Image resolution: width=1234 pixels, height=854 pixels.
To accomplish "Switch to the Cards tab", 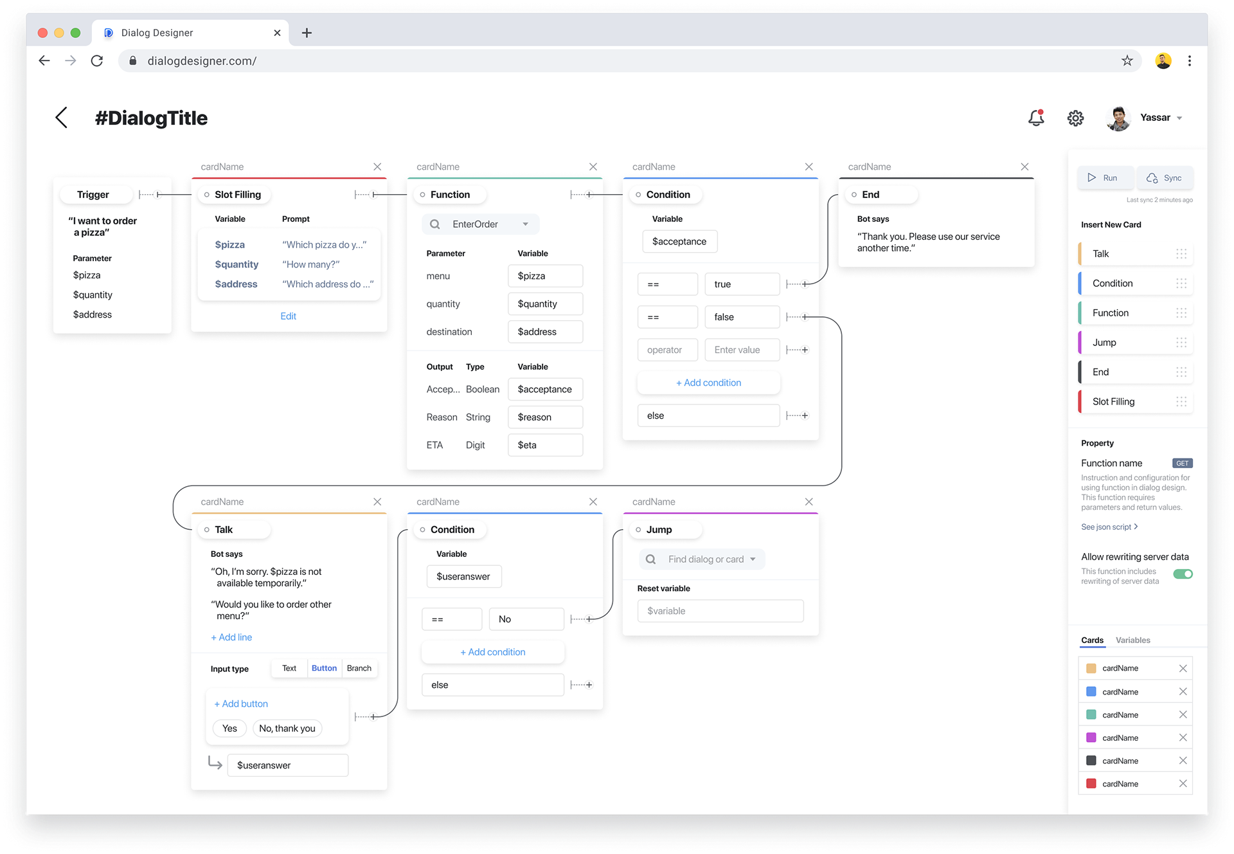I will (1092, 640).
